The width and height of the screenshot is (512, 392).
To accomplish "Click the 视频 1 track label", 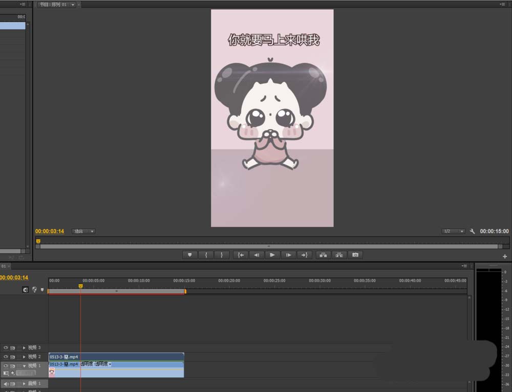I will pyautogui.click(x=34, y=366).
